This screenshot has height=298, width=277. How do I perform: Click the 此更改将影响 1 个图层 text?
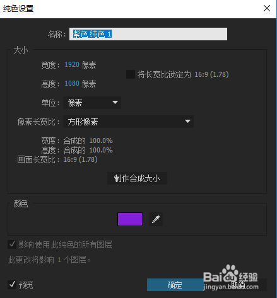coord(49,260)
